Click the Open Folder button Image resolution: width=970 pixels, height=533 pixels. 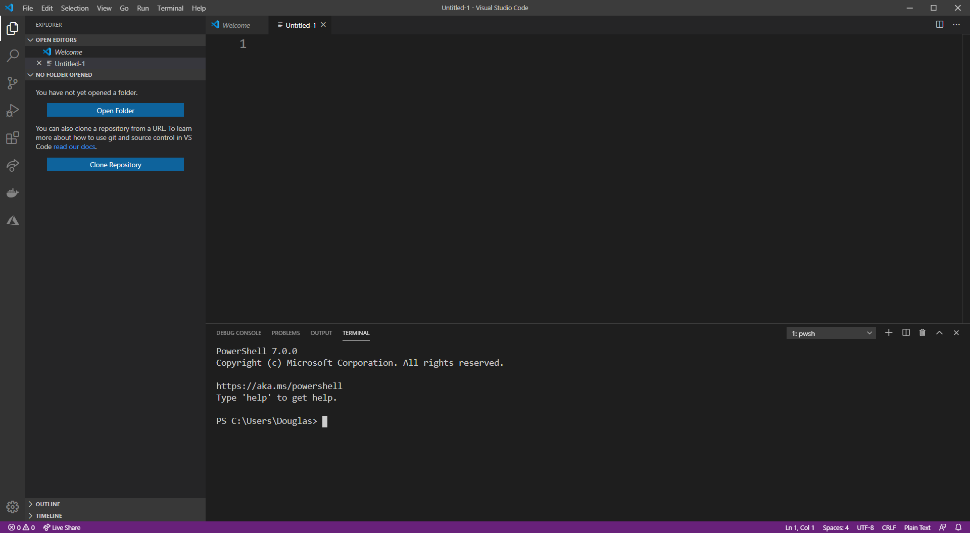[x=115, y=110]
